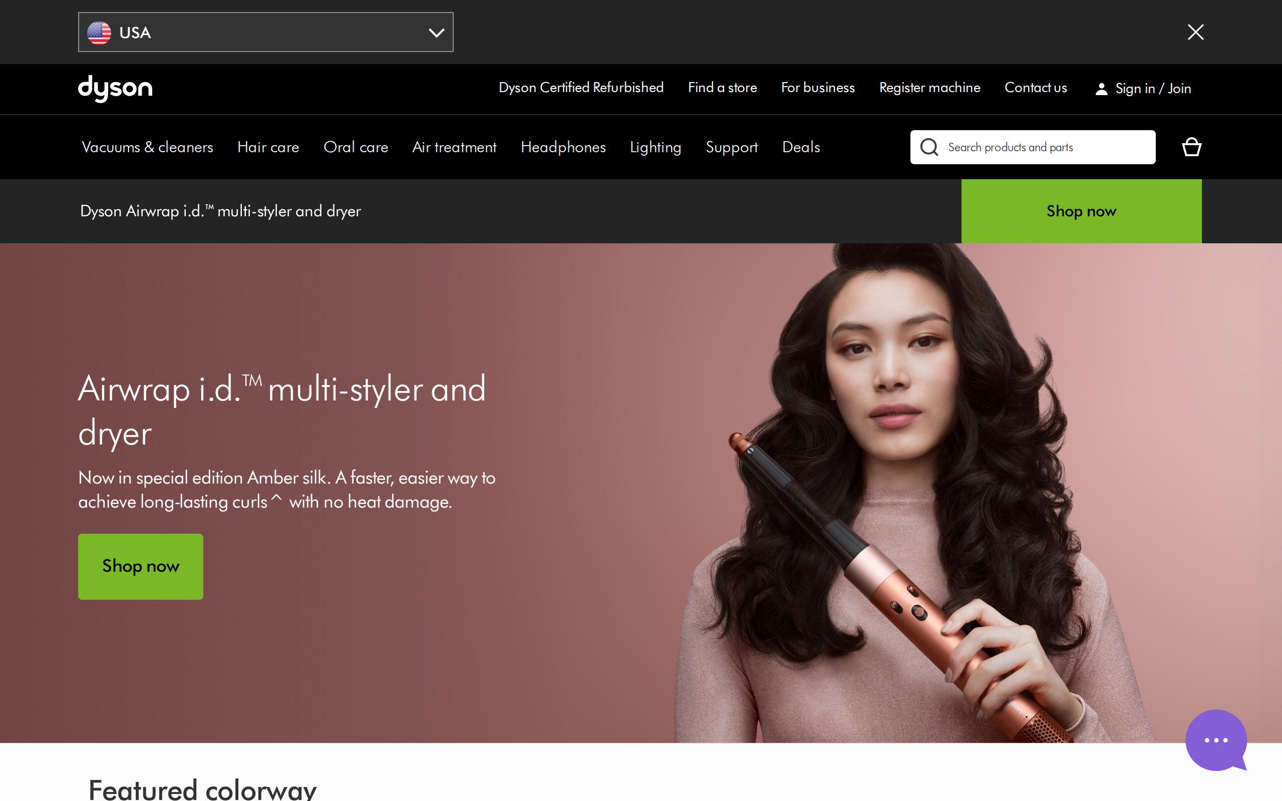Click 'Dyson Airwrap i.d.™ multi-styler and dryer' bar title
The height and width of the screenshot is (801, 1282).
[220, 211]
